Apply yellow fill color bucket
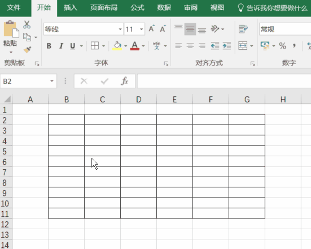This screenshot has height=249, width=311. click(x=117, y=46)
